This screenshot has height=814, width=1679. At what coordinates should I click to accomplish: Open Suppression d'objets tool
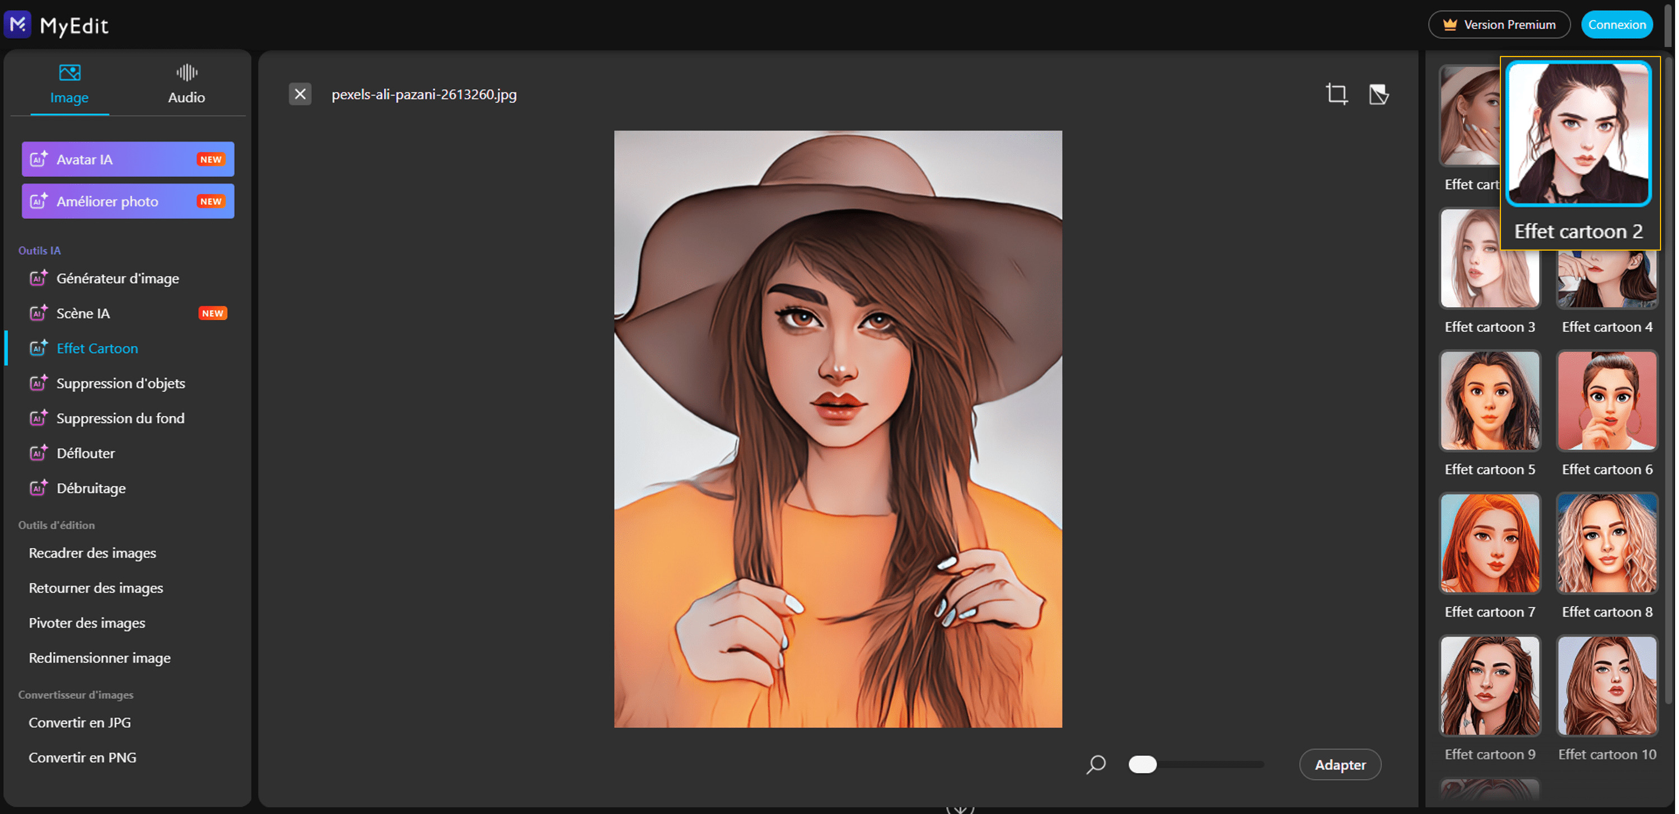120,384
